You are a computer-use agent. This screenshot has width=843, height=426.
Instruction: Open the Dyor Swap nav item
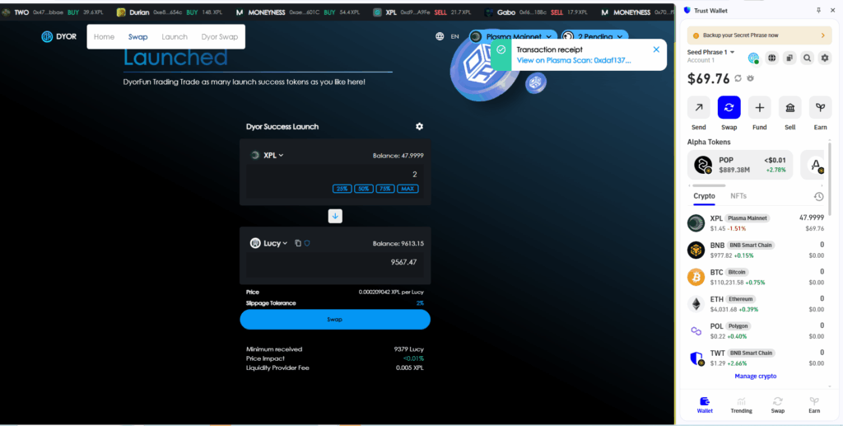pyautogui.click(x=219, y=36)
